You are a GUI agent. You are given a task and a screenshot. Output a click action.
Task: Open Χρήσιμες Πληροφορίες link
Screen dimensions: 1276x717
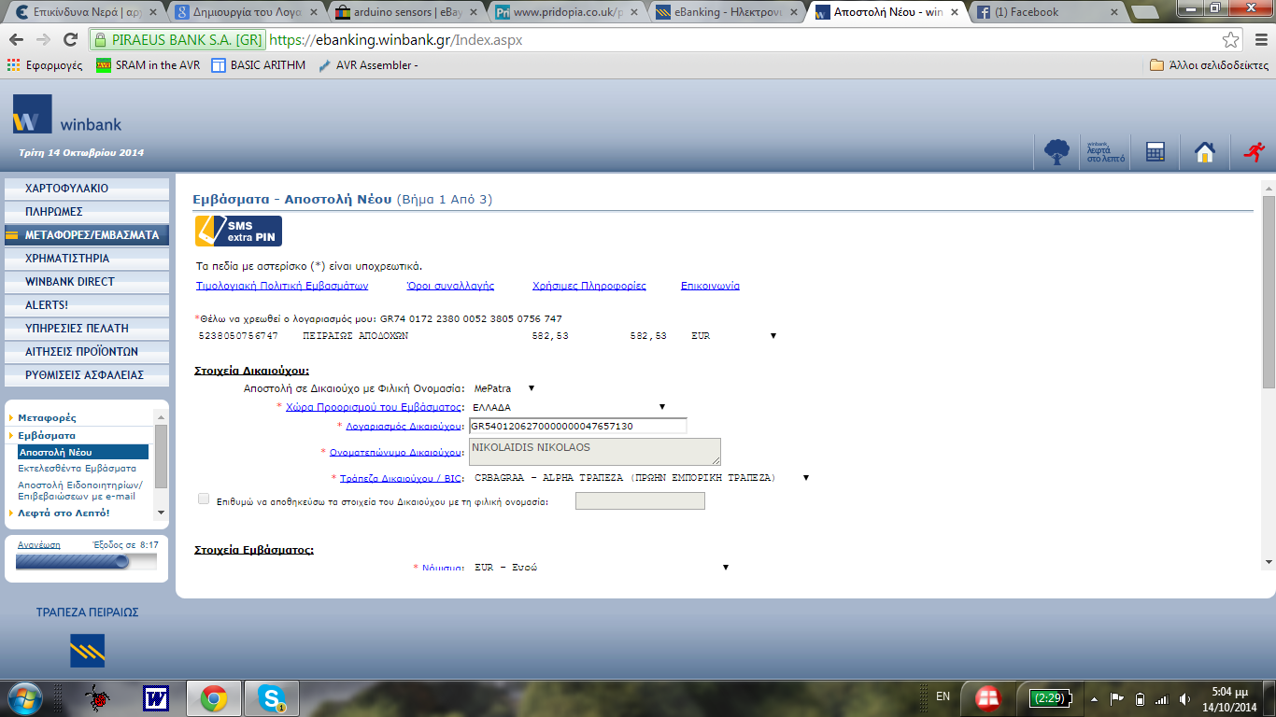pyautogui.click(x=589, y=286)
